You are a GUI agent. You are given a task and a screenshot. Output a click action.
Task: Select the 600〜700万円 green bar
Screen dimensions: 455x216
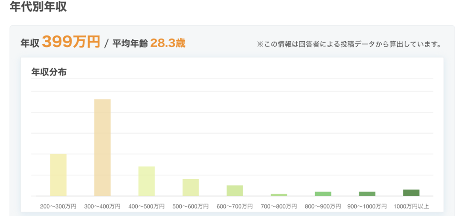click(x=235, y=190)
